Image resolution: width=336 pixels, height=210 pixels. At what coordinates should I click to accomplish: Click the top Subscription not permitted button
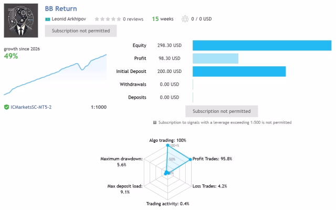[x=81, y=31]
